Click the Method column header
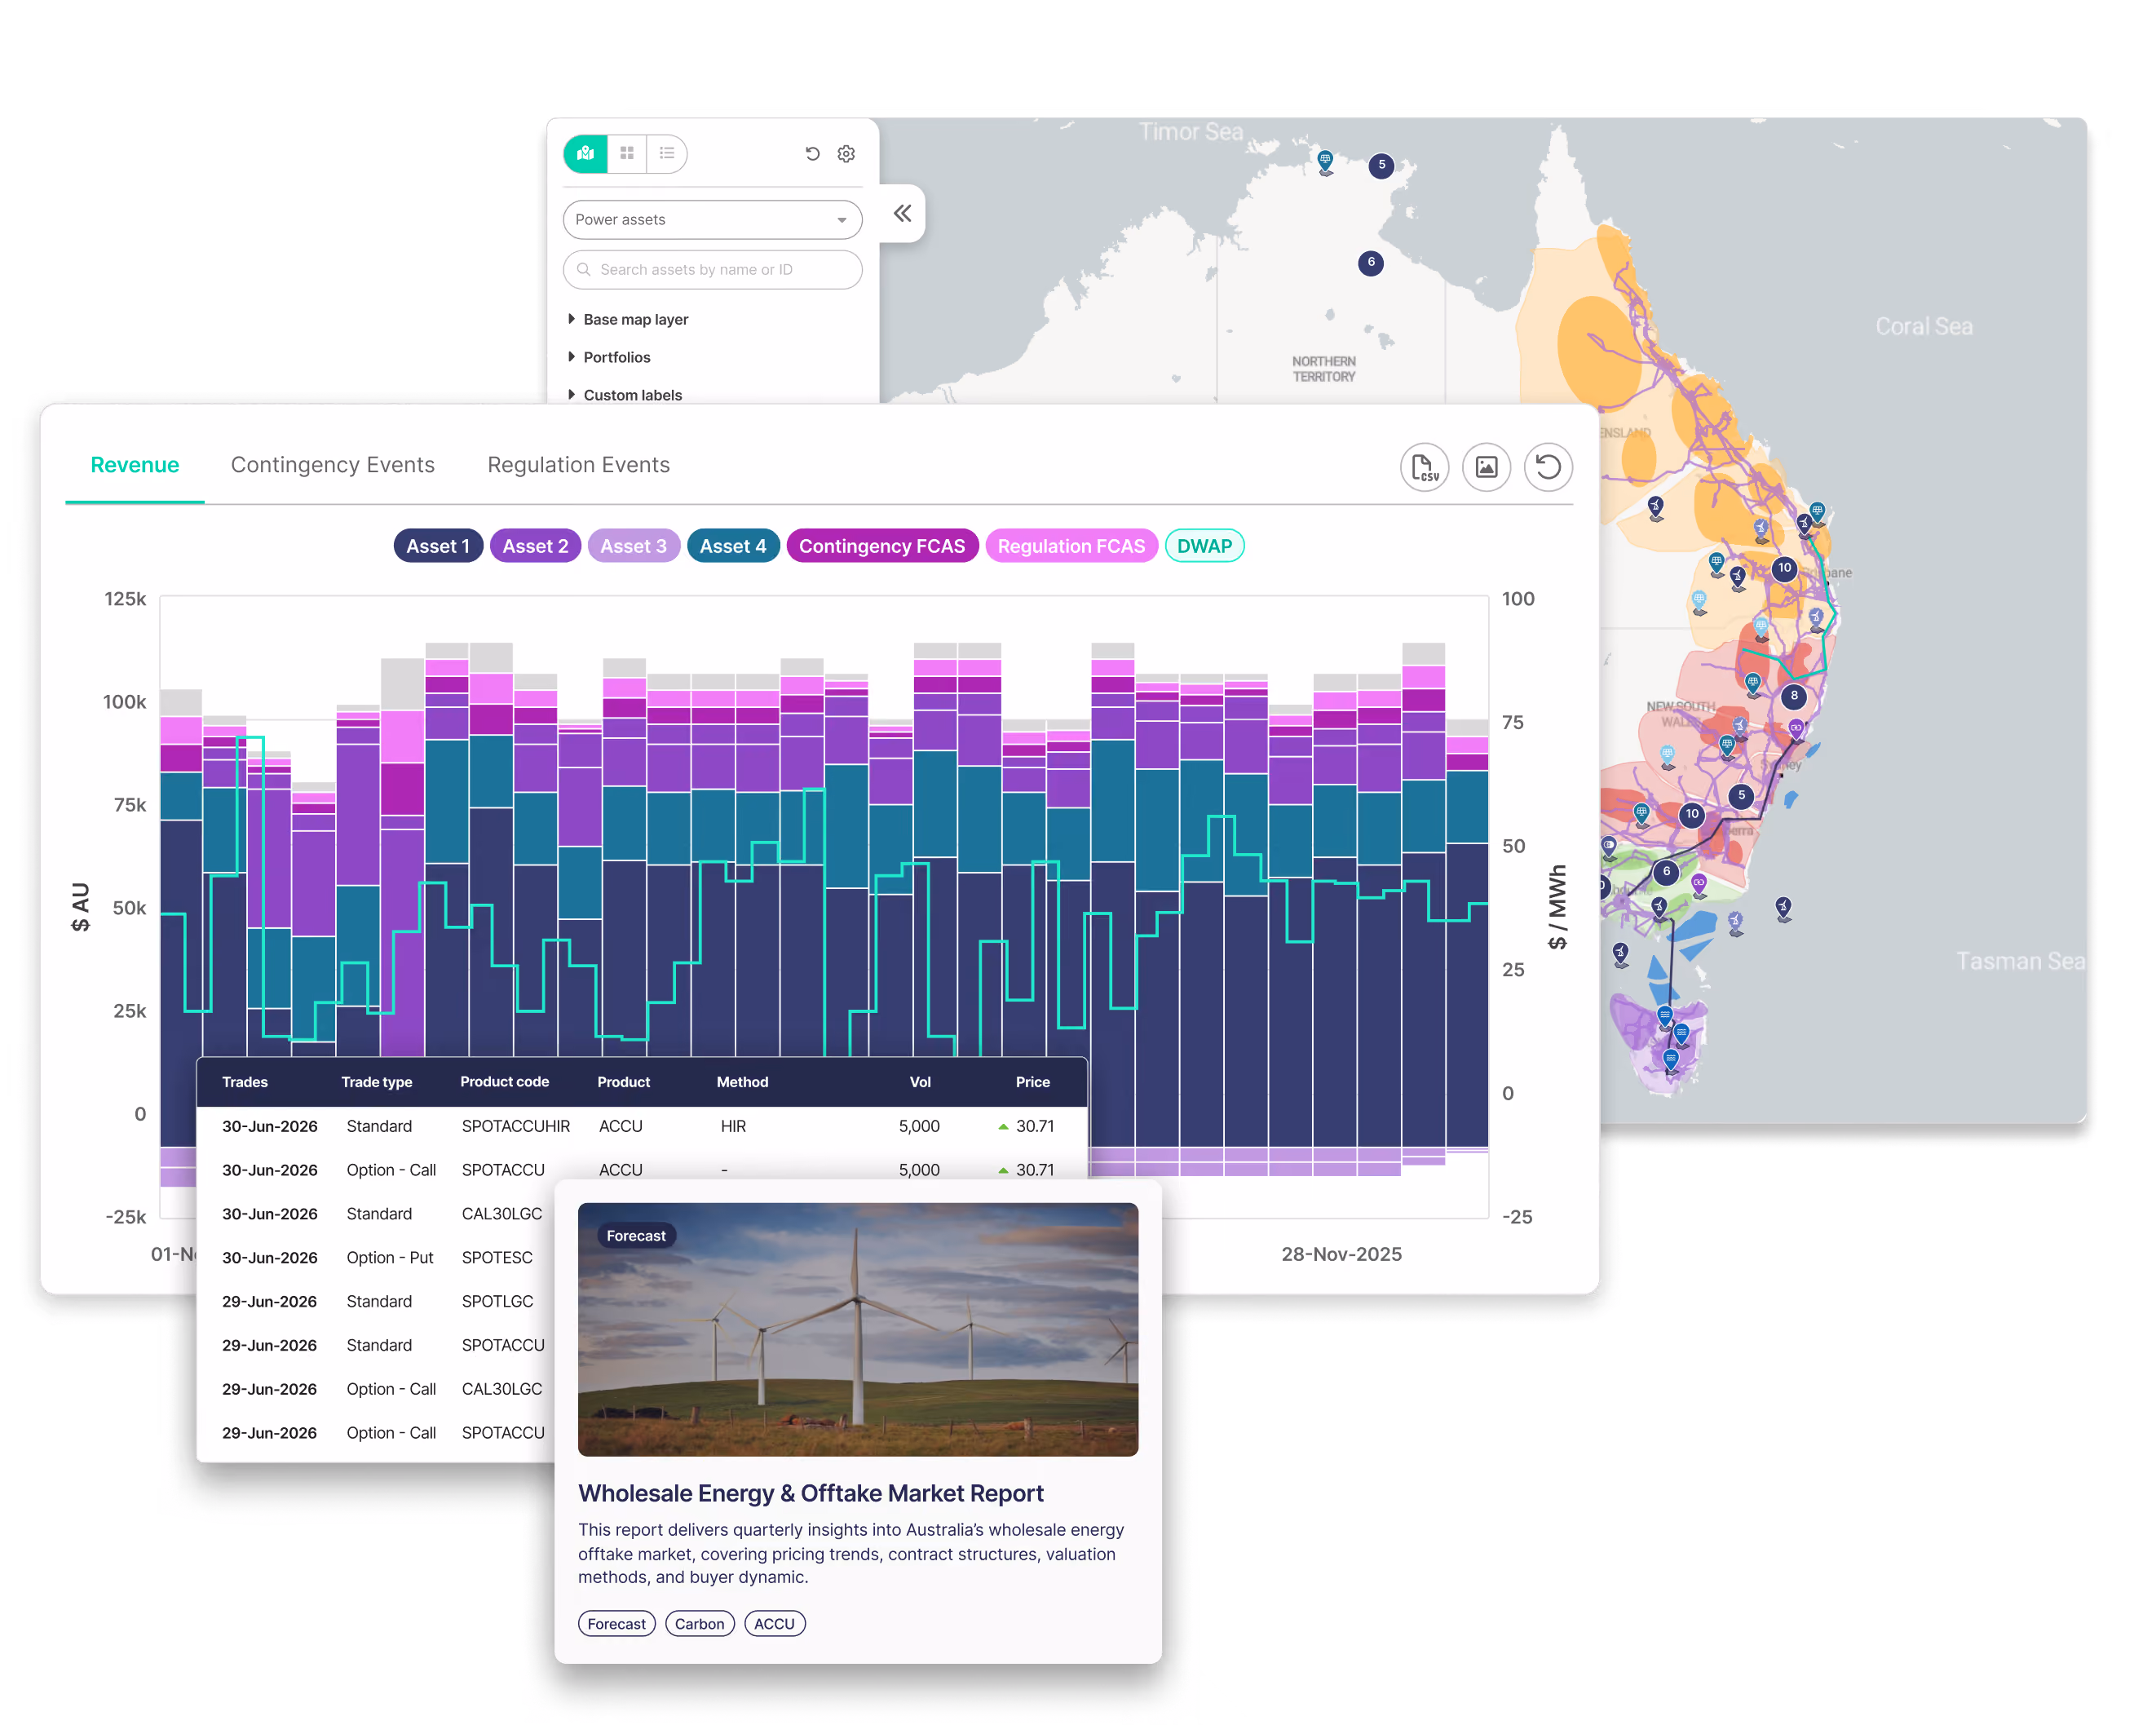The height and width of the screenshot is (1725, 2156). [x=742, y=1082]
